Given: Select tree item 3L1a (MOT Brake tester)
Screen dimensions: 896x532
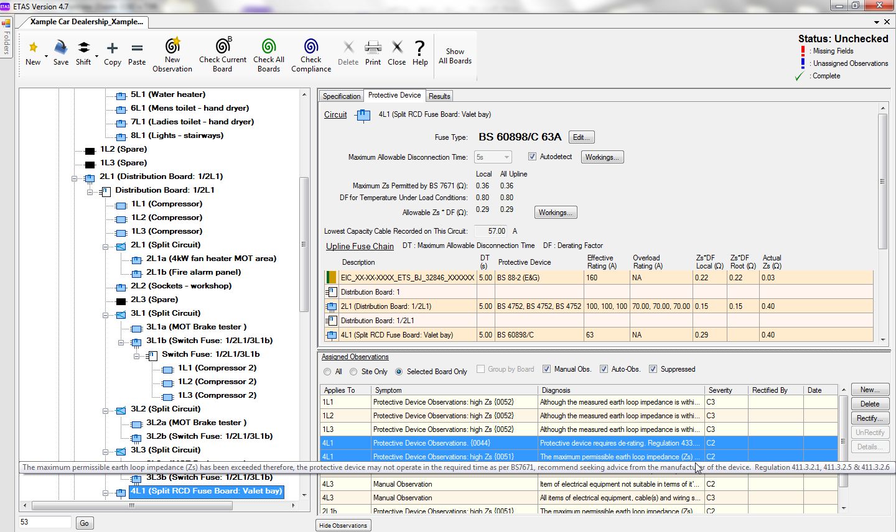Looking at the screenshot, I should pyautogui.click(x=196, y=327).
